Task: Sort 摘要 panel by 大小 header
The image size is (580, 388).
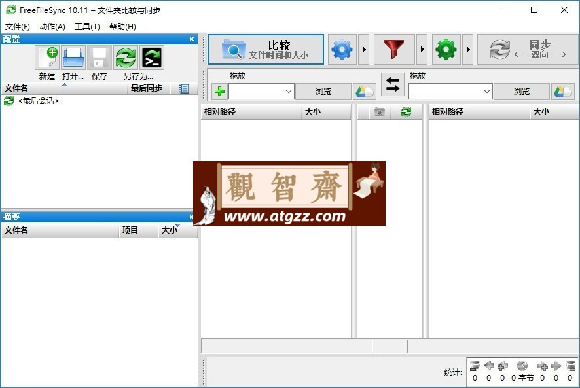Action: click(x=177, y=230)
